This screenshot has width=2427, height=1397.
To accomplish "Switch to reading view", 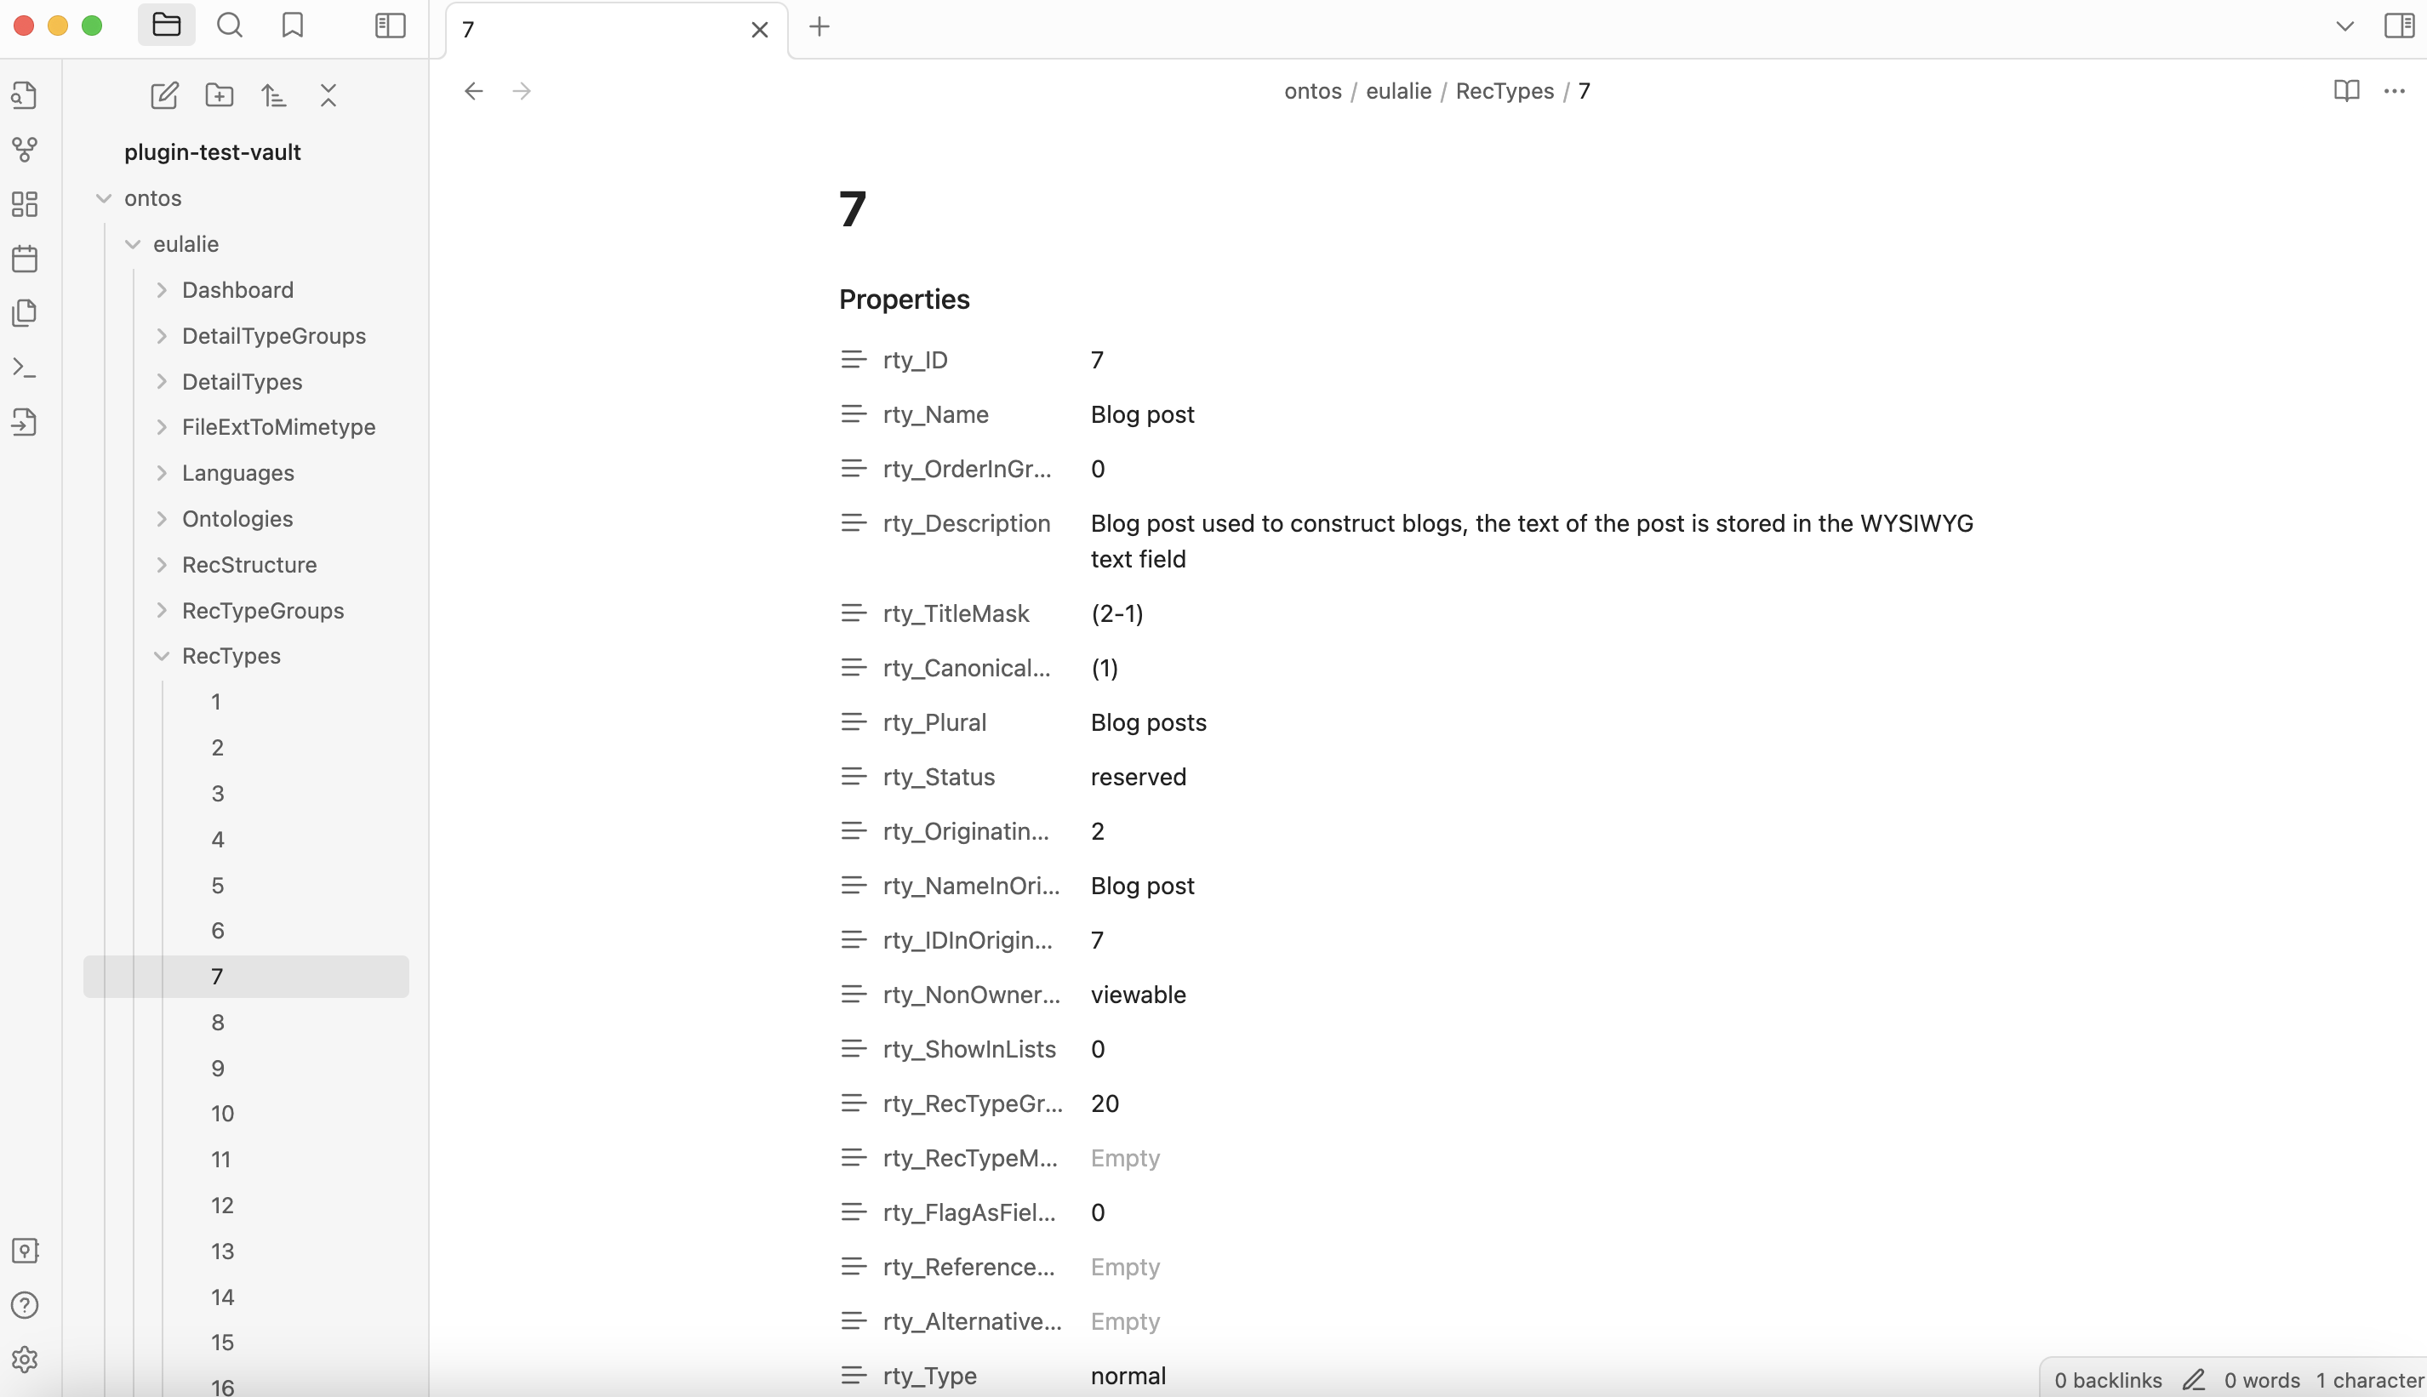I will pyautogui.click(x=2345, y=91).
